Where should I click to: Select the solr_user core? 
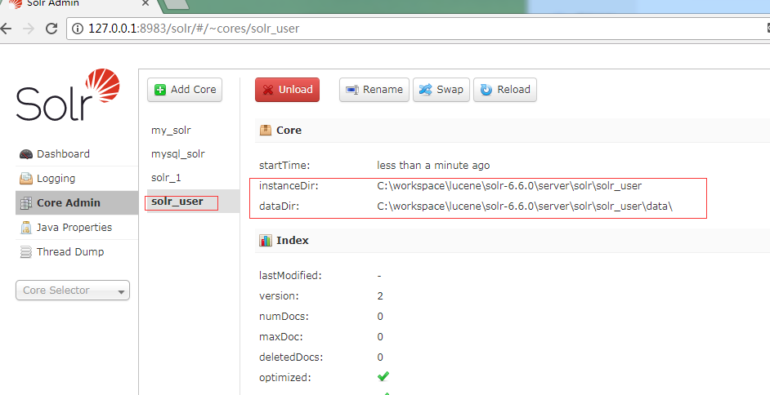(177, 201)
